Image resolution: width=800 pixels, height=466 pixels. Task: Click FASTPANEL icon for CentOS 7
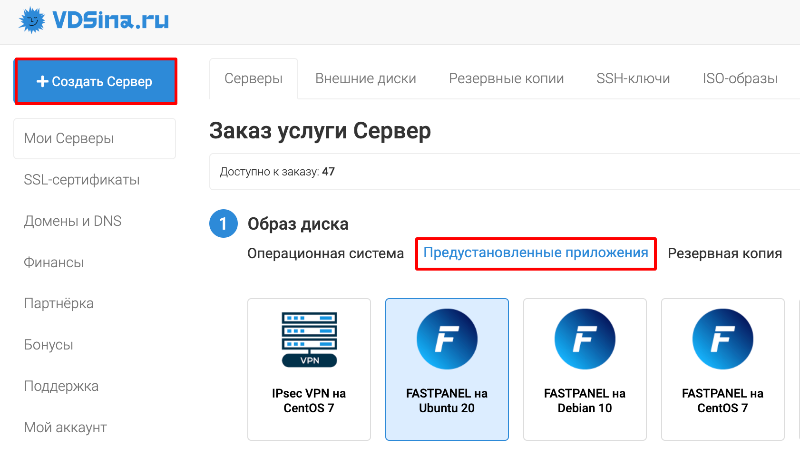(x=723, y=339)
